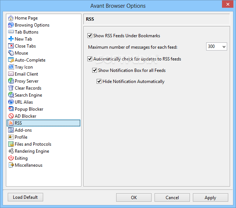Viewport: 236px width, 208px height.
Task: Toggle Automatically check for updates to RSS feeds
Action: [x=90, y=59]
